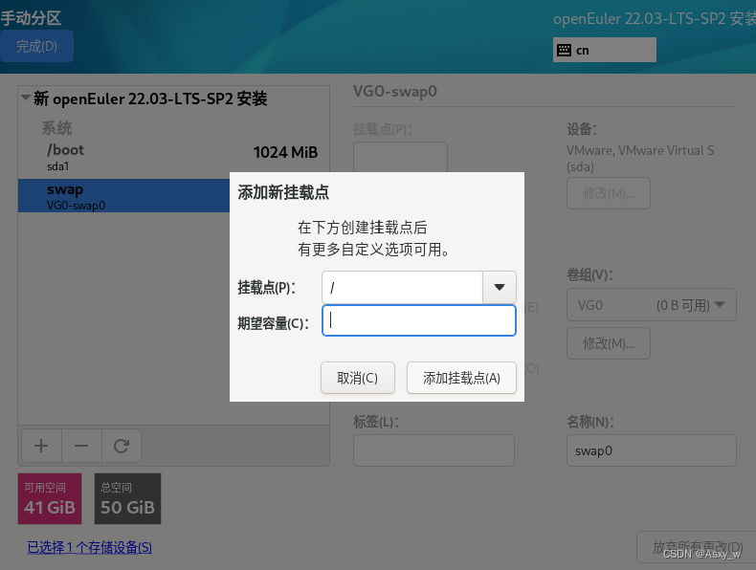Screen dimensions: 756x570
Task: Click the VG0-swap0 heading text
Action: point(395,91)
